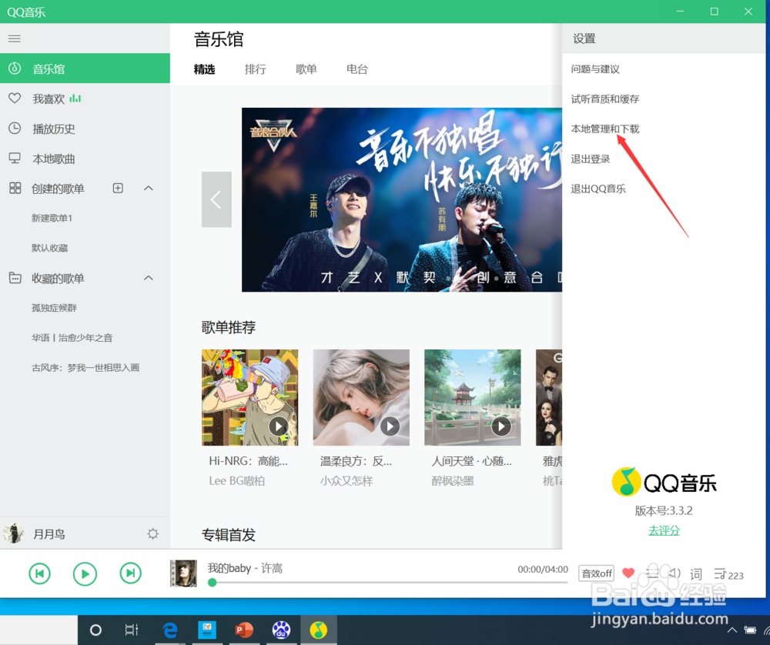This screenshot has width=770, height=645.
Task: Select 试听音质和缓存 in settings
Action: (x=604, y=99)
